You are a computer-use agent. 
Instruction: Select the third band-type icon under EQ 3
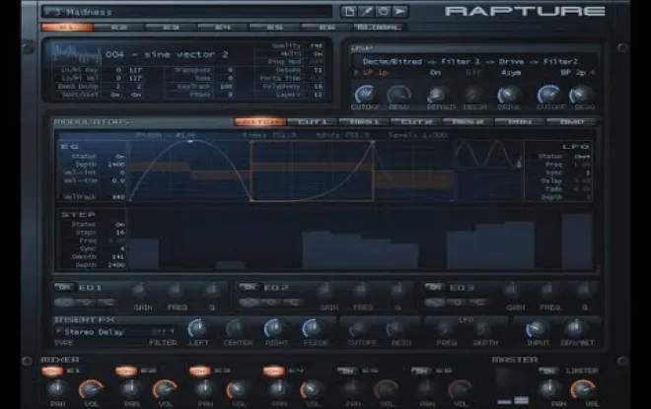pos(477,303)
